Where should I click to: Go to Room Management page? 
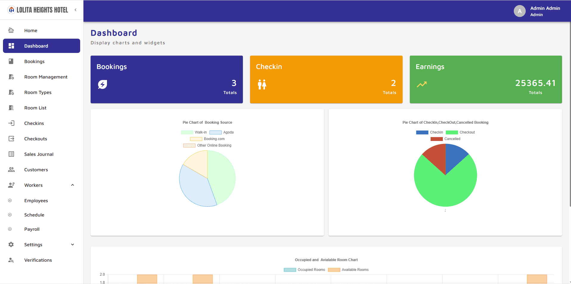point(41,77)
